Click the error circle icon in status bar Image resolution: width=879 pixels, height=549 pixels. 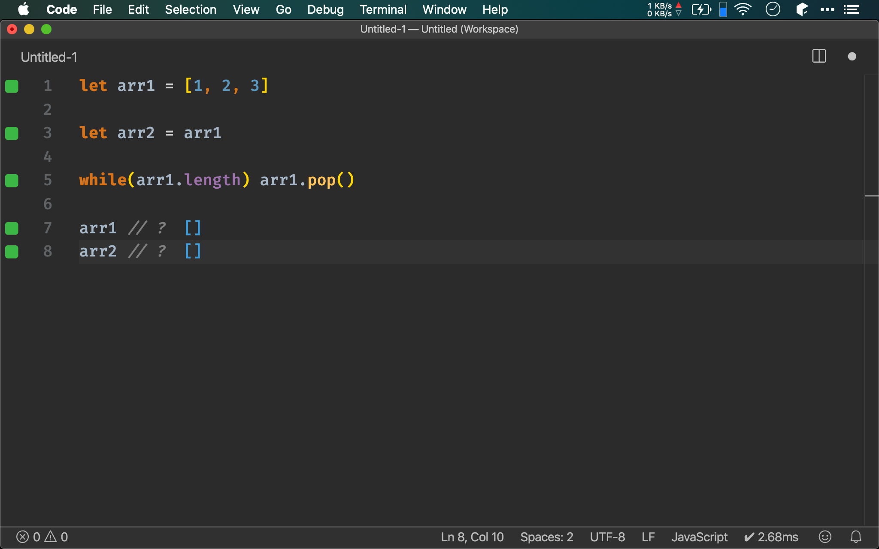click(x=22, y=537)
